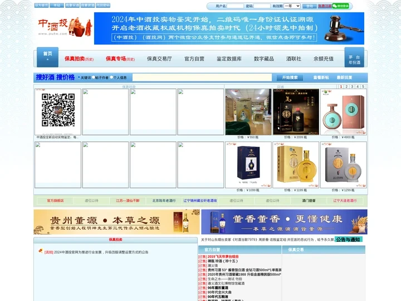Click the megaphone icon beside the announcement
The width and height of the screenshot is (401, 301).
point(41,251)
